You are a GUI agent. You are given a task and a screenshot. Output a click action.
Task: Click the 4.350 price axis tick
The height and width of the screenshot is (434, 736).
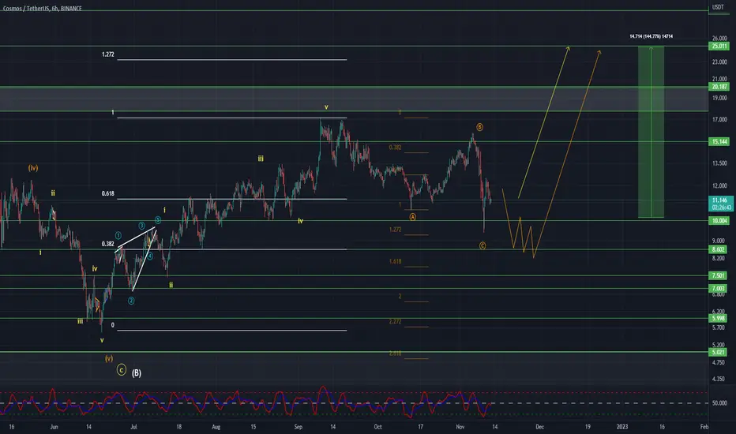click(x=719, y=379)
